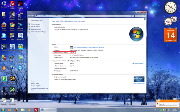Viewport: 180px width, 112px height.
Task: Click the calendar gadget showing 14
Action: 171,35
